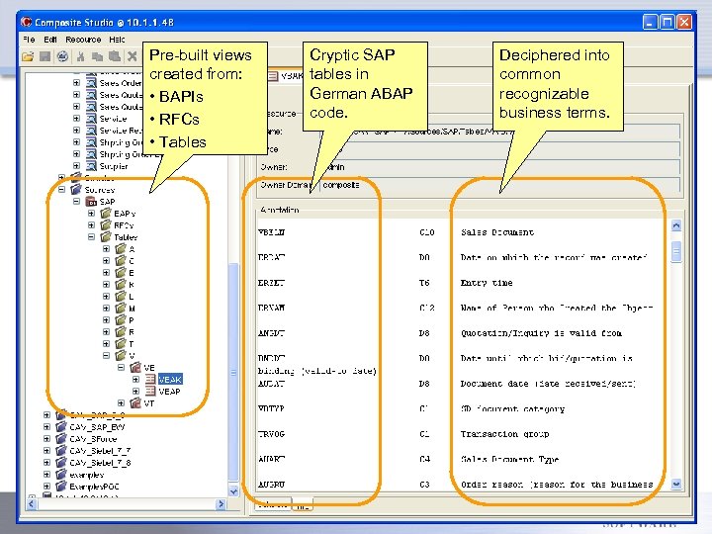Click the TRVOG field name
Viewport: 712px width, 534px height.
coord(271,434)
